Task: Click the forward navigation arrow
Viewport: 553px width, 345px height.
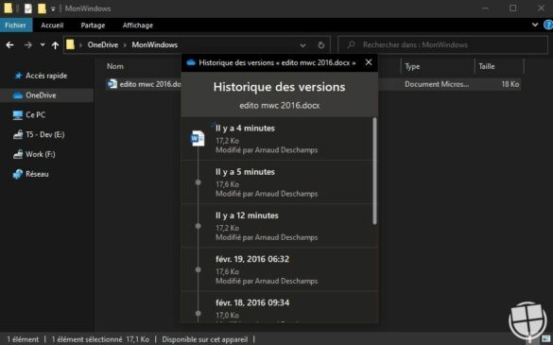Action: click(27, 44)
